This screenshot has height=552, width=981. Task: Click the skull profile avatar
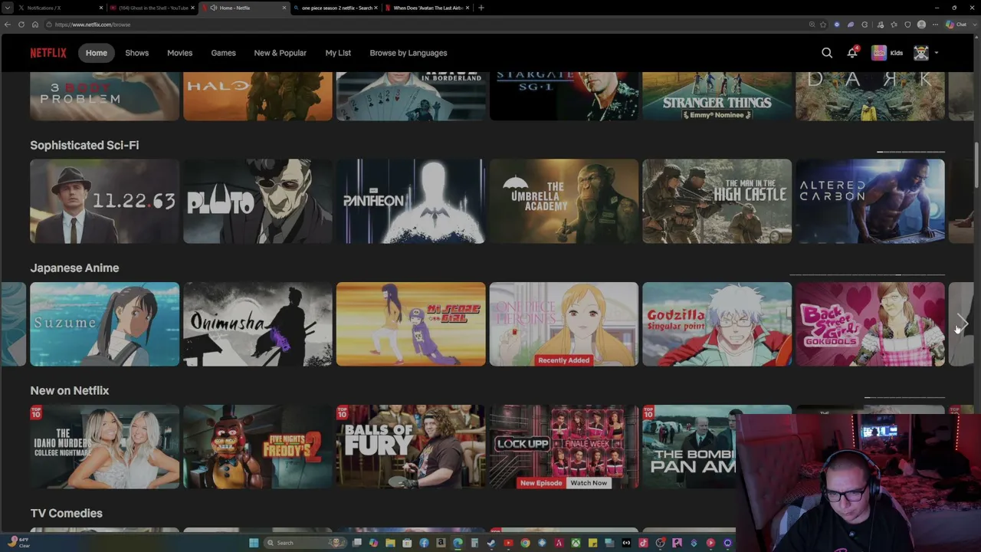pos(921,53)
